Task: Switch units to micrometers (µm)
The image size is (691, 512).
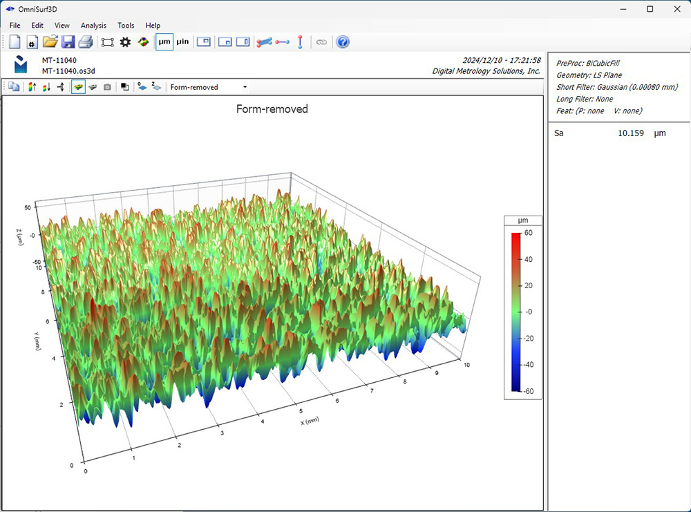Action: (164, 42)
